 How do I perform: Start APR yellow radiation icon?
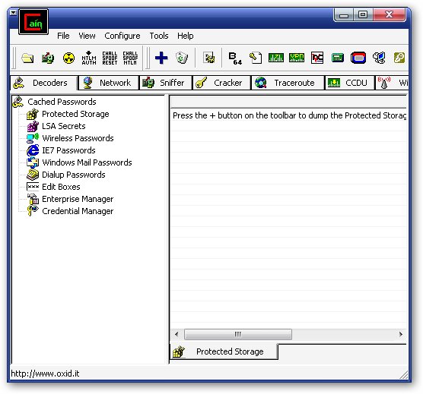[68, 58]
